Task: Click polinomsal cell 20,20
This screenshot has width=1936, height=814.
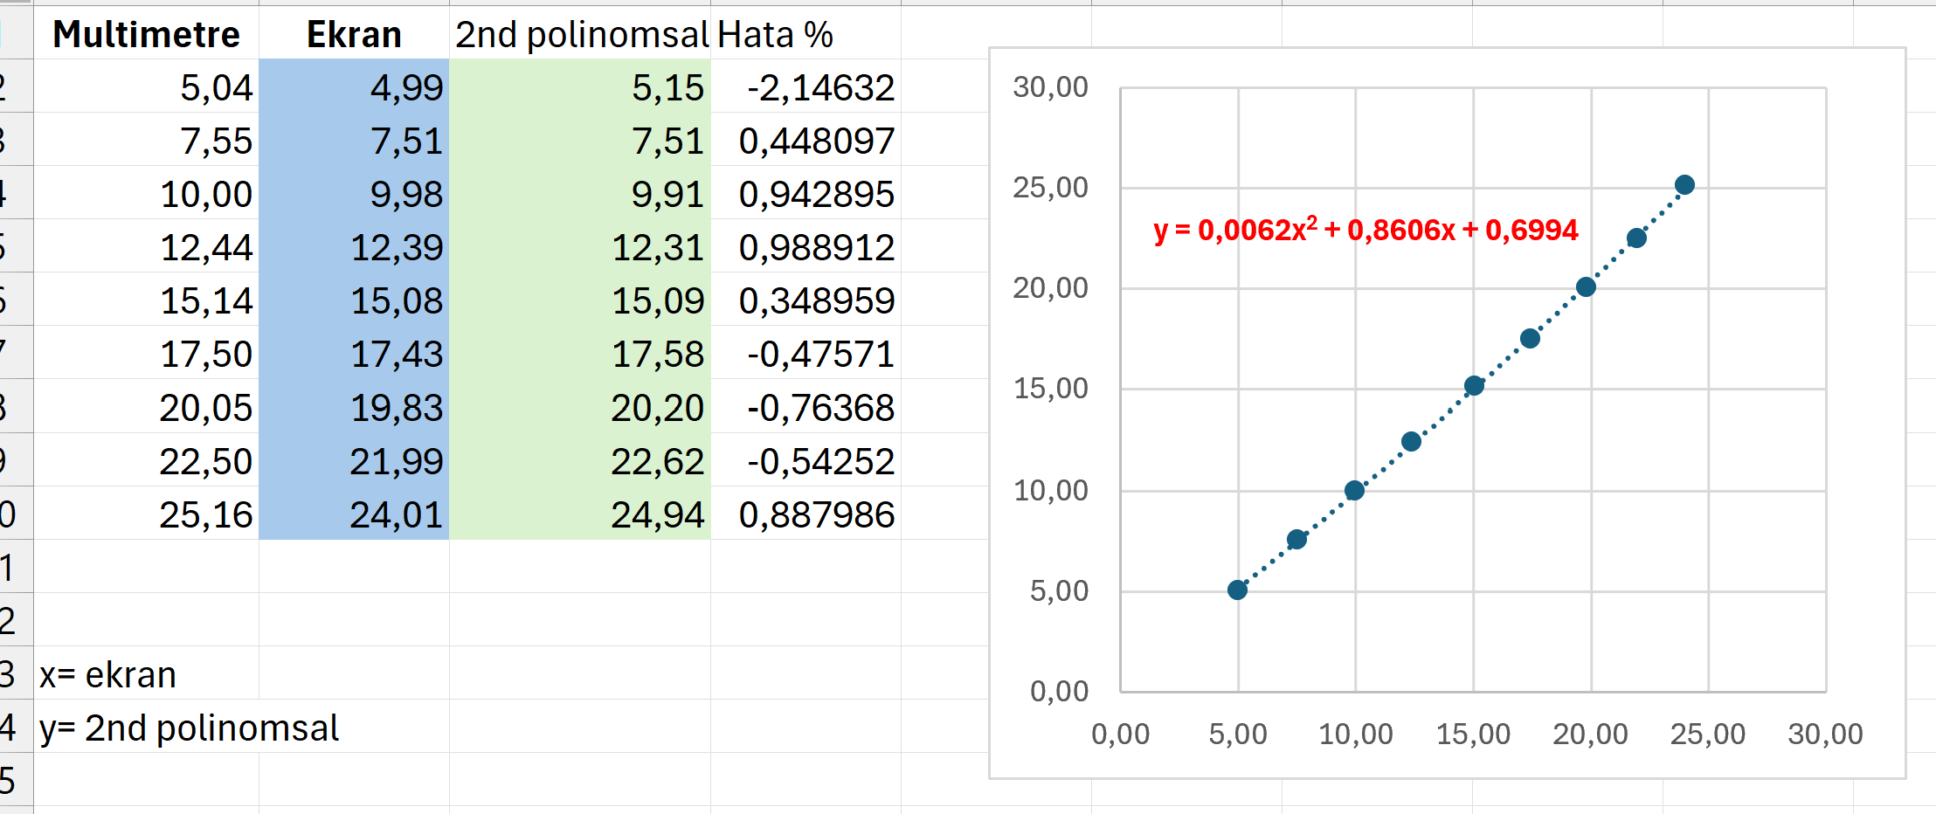Action: click(580, 407)
